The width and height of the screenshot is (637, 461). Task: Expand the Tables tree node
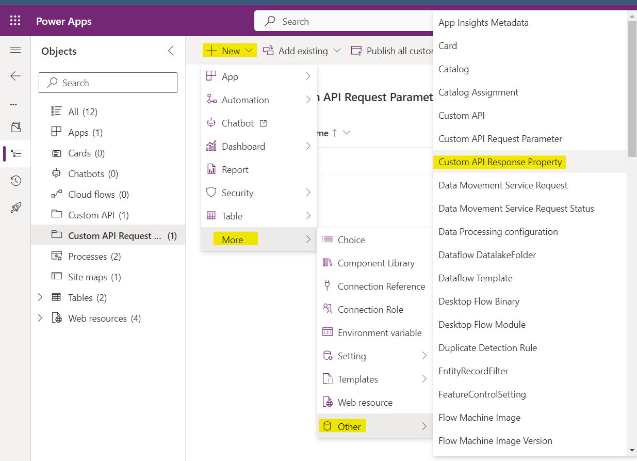pyautogui.click(x=40, y=297)
